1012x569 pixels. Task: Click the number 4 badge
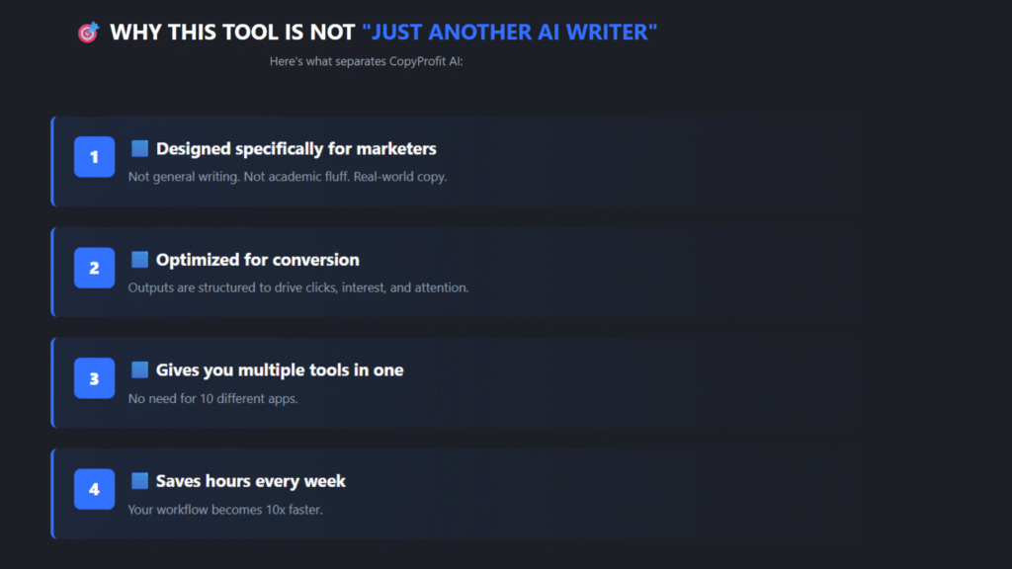[x=95, y=489]
